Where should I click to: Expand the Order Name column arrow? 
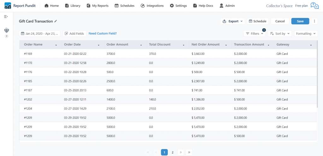(56, 45)
